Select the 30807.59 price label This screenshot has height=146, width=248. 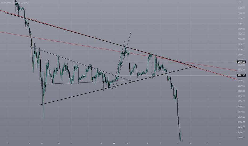click(x=241, y=62)
